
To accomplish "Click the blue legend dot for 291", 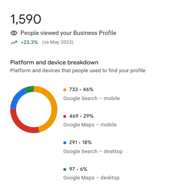I will (65, 143).
